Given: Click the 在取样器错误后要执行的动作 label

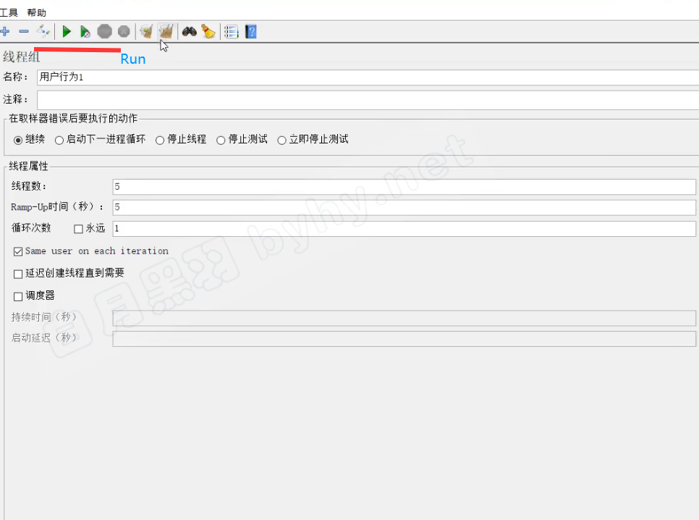Looking at the screenshot, I should click(x=73, y=118).
